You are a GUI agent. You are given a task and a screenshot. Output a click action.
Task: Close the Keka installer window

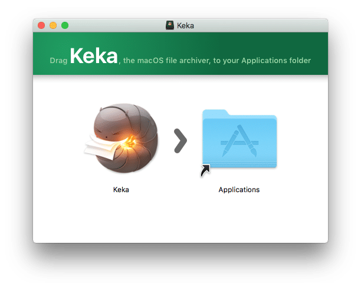tap(41, 25)
